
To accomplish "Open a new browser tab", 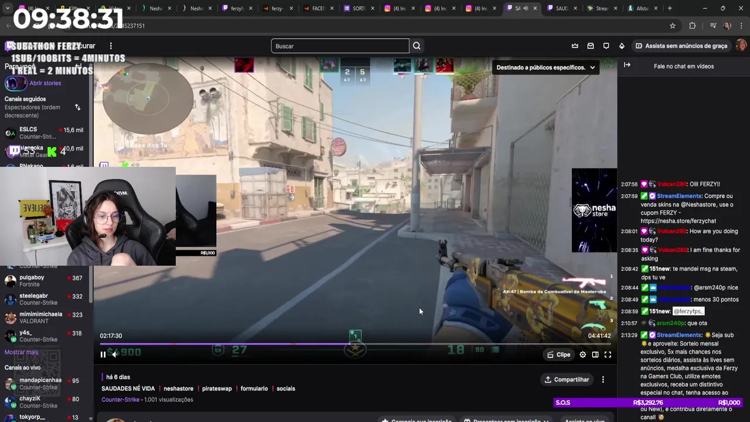I will click(x=670, y=8).
